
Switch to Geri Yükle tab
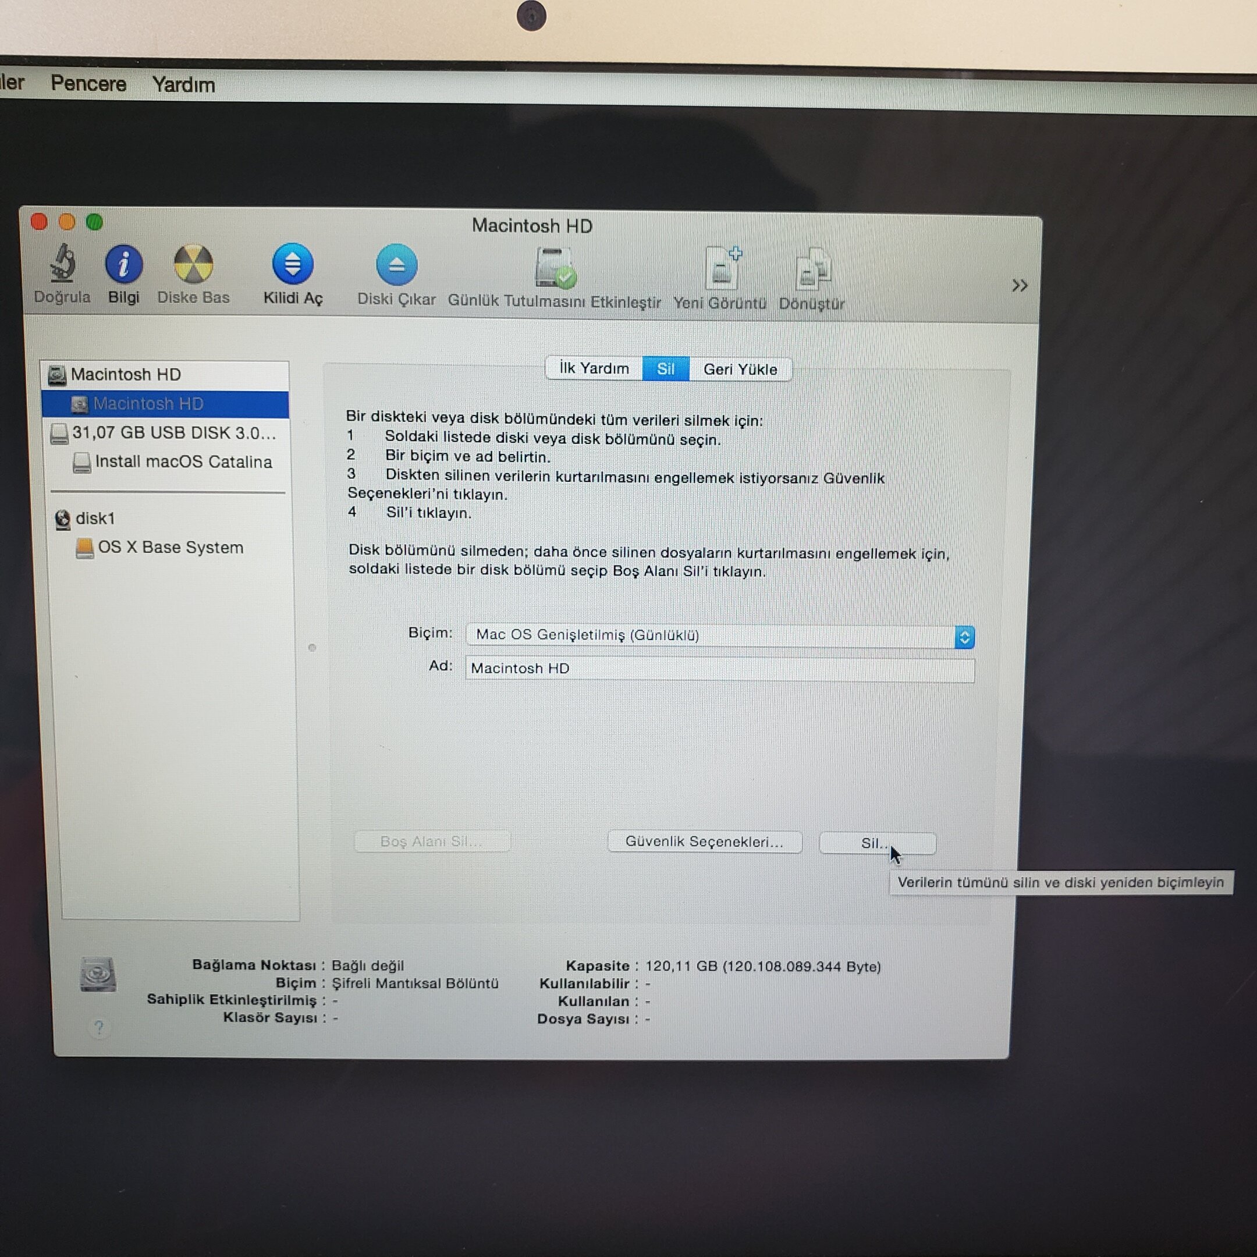click(x=740, y=370)
